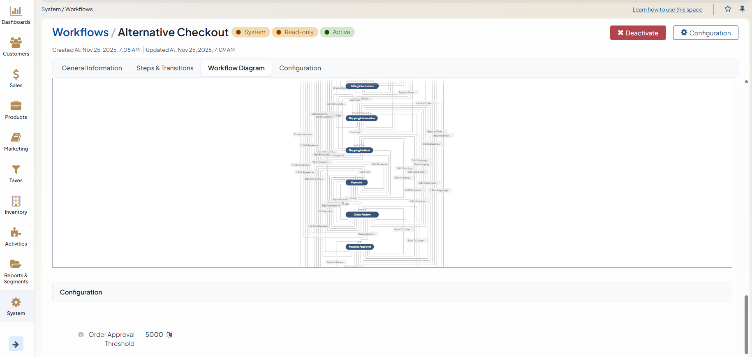The height and width of the screenshot is (357, 752).
Task: Open the Marketing sidebar icon
Action: click(x=16, y=138)
